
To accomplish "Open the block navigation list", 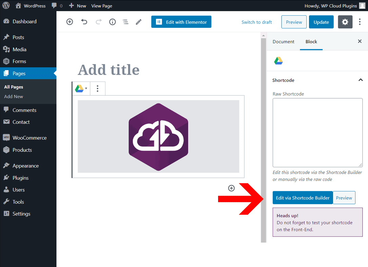I will tap(125, 22).
